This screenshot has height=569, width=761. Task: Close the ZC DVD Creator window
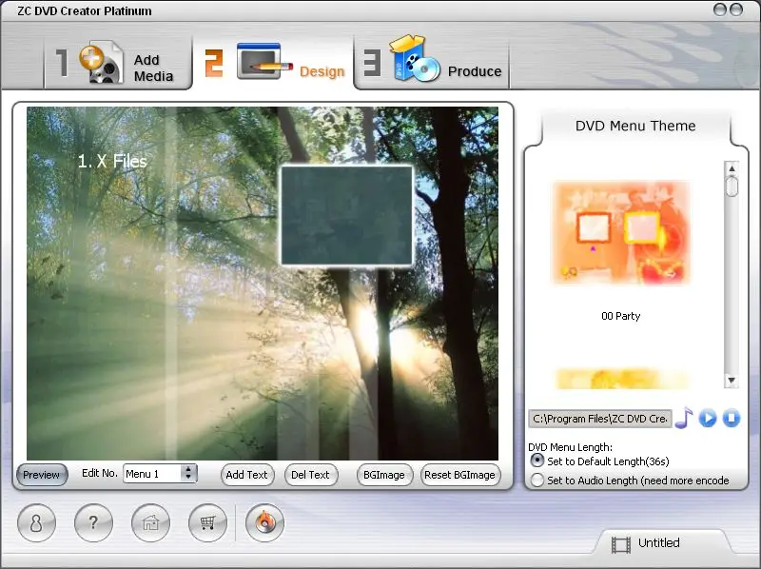click(736, 10)
